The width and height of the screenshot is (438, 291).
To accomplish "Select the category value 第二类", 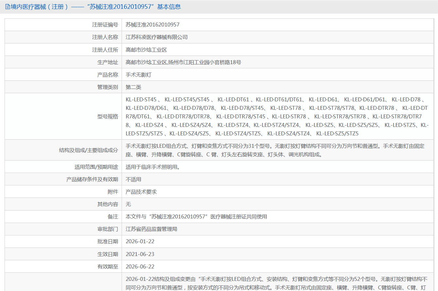I will [134, 87].
